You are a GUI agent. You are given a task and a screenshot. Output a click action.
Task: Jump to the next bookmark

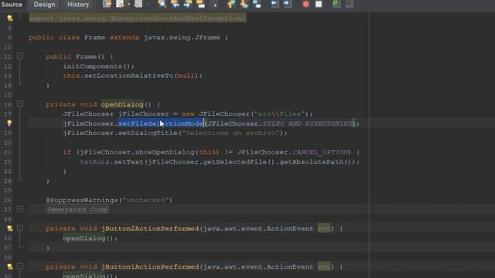[244, 4]
